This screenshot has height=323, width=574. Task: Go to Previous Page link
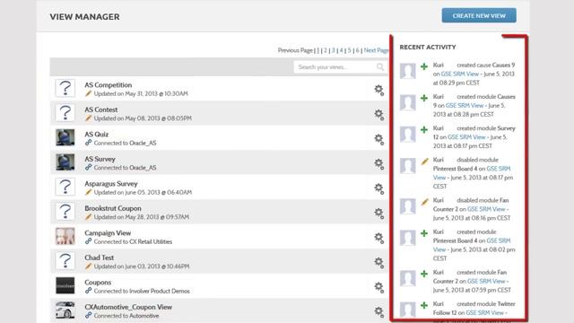coord(295,50)
